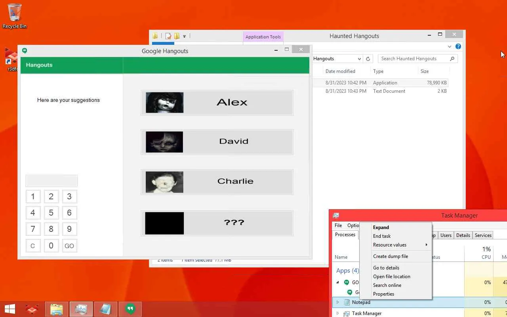This screenshot has height=317, width=507.
Task: Select Alex's doll photo
Action: [164, 103]
